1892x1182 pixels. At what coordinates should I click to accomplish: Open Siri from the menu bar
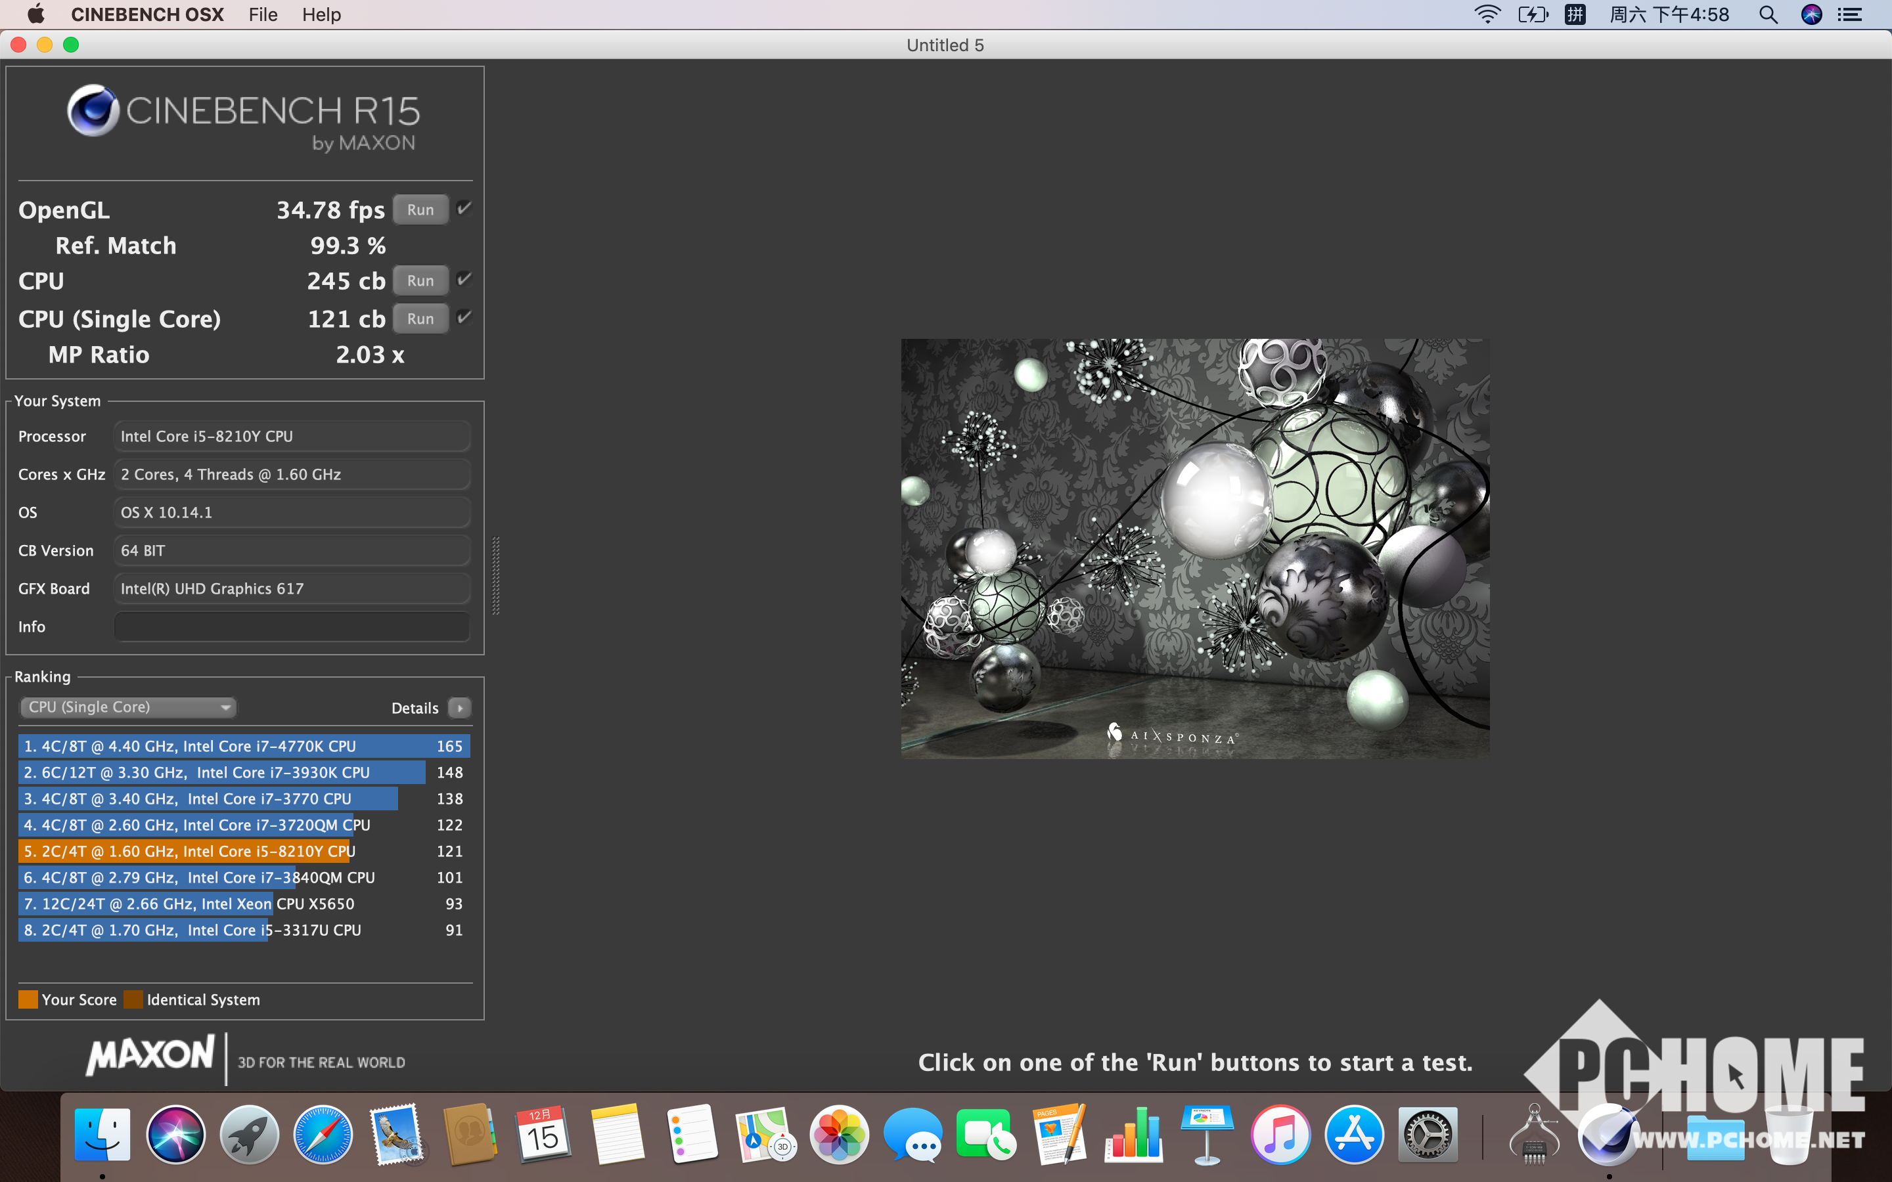point(1811,14)
